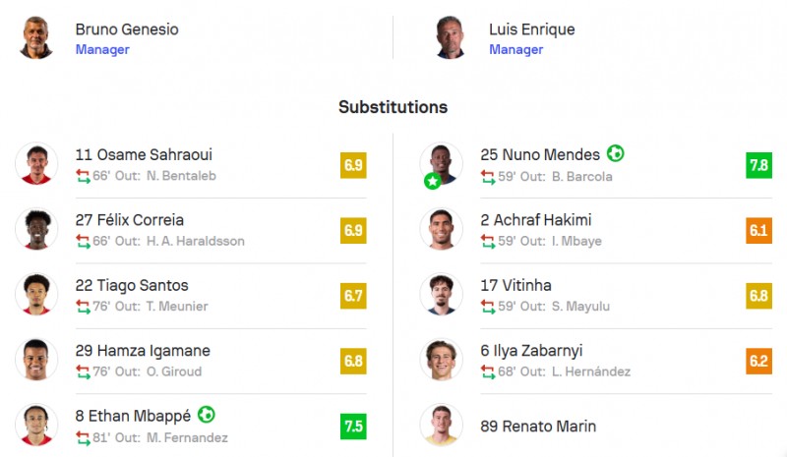Click Nuno Mendes' 7.8 rating badge
Screen dimensions: 787x457
click(758, 165)
